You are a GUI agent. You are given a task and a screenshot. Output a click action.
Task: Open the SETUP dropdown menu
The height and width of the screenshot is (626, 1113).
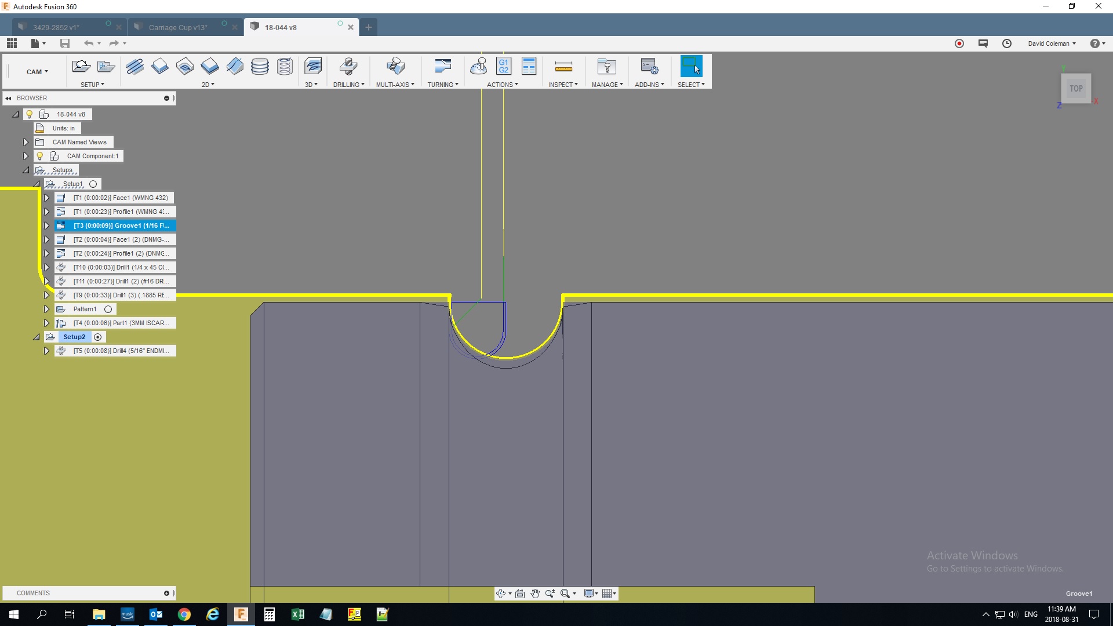point(92,85)
